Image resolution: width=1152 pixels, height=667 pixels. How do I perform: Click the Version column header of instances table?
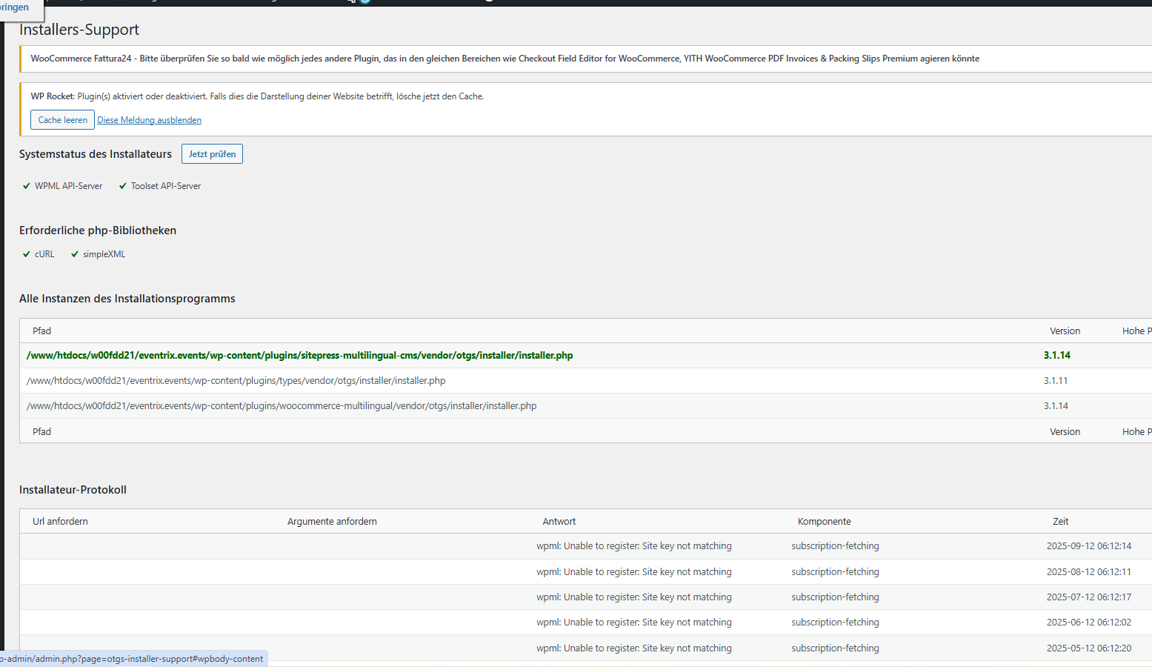pos(1065,331)
